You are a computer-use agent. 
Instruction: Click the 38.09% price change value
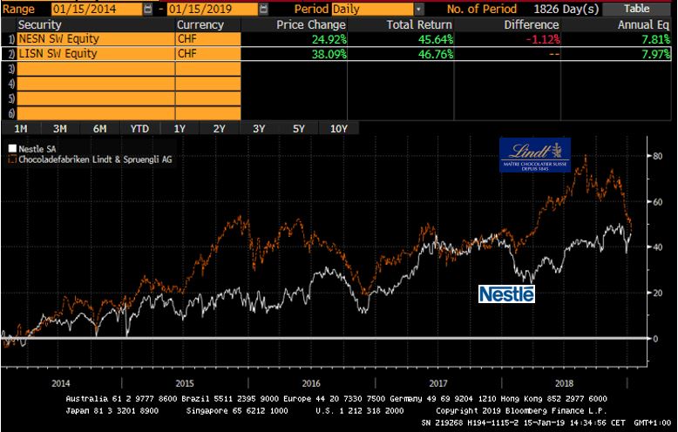pos(329,54)
